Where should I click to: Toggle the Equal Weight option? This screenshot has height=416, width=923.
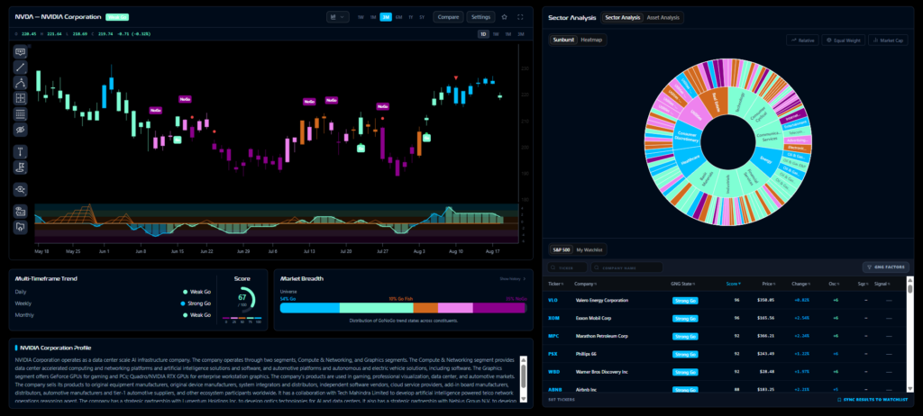[x=844, y=41]
